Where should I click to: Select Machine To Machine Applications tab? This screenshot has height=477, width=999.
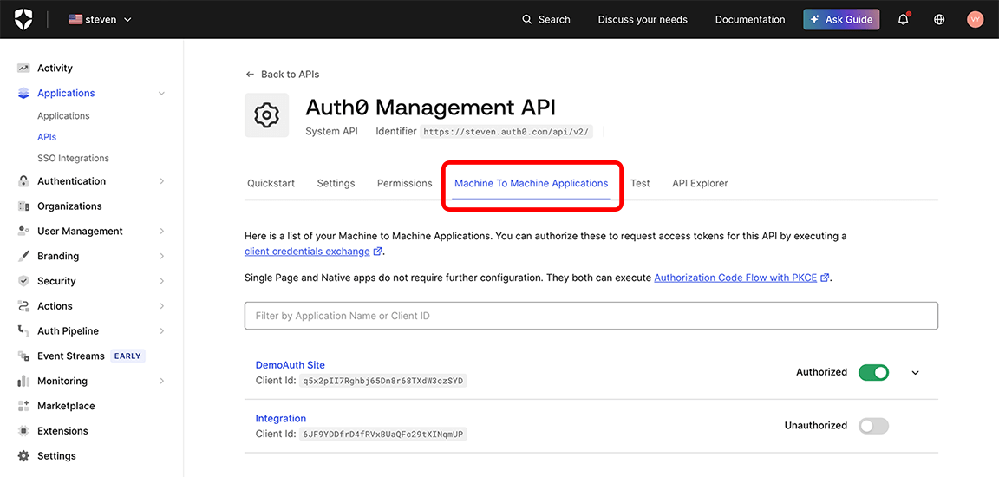[x=532, y=183]
